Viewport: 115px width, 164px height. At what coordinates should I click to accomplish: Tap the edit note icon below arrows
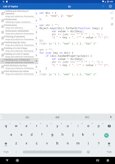(x=112, y=24)
